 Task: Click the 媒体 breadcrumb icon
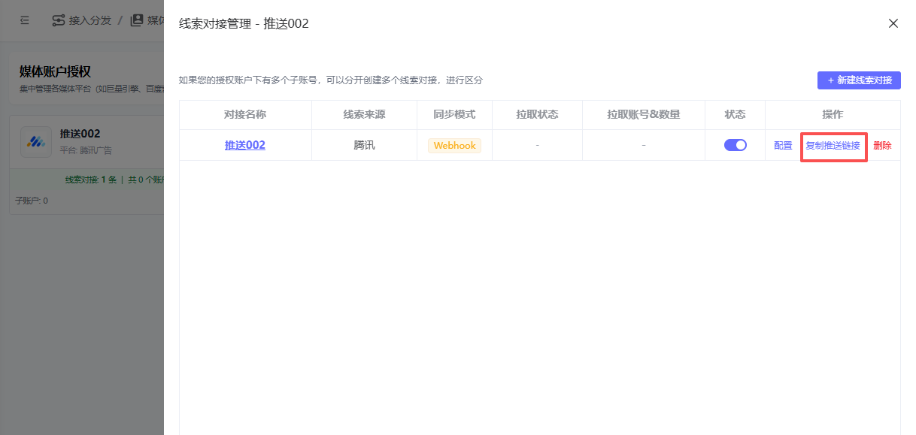coord(137,20)
